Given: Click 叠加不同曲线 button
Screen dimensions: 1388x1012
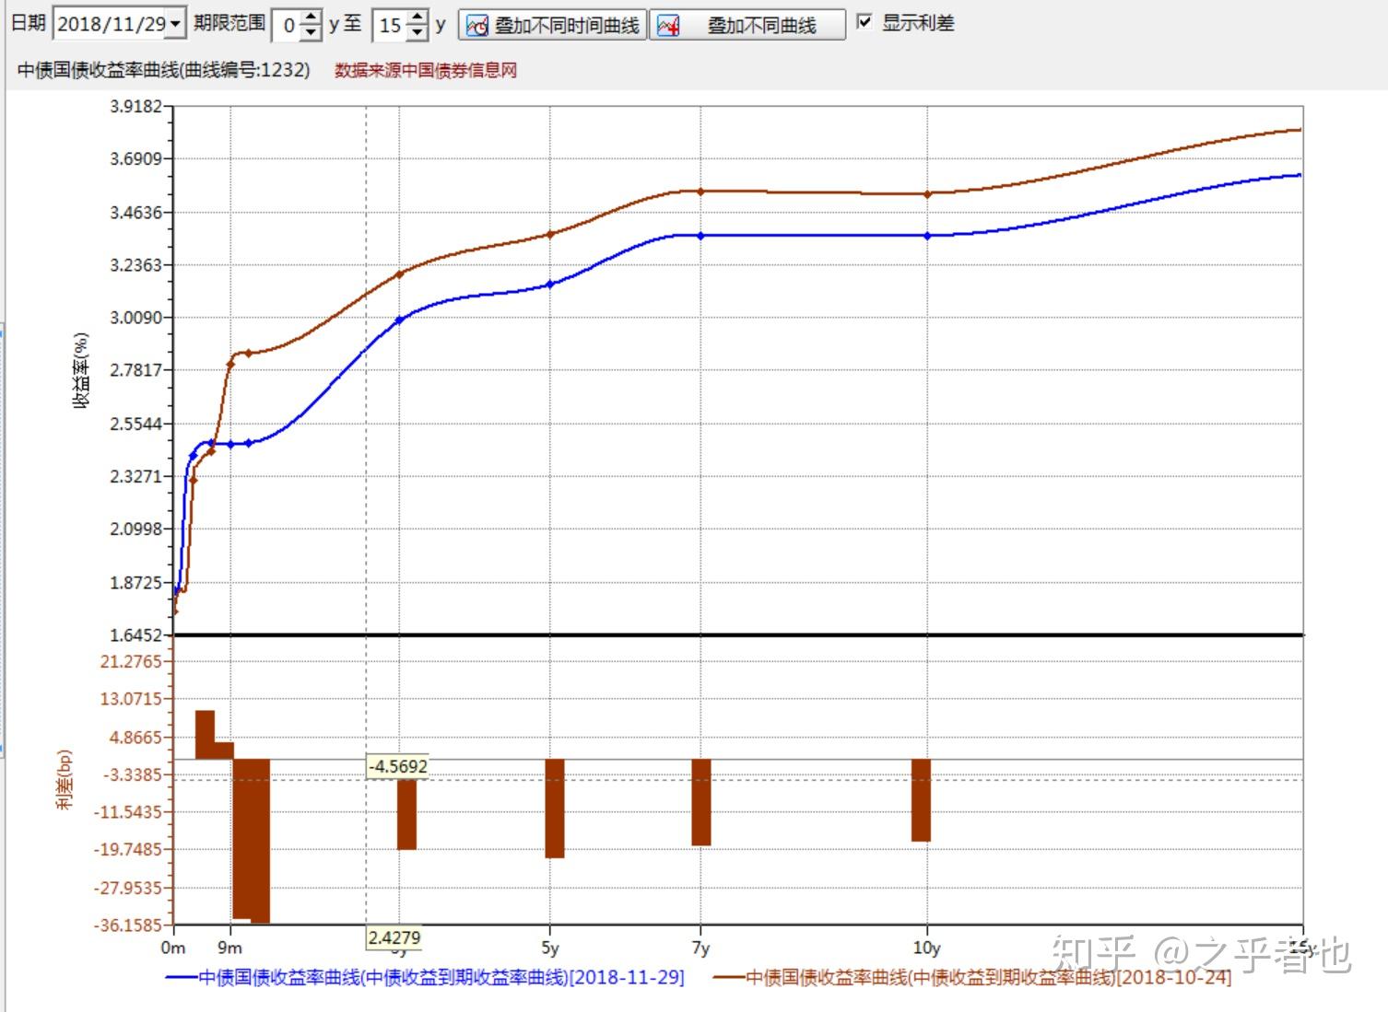Looking at the screenshot, I should (748, 25).
